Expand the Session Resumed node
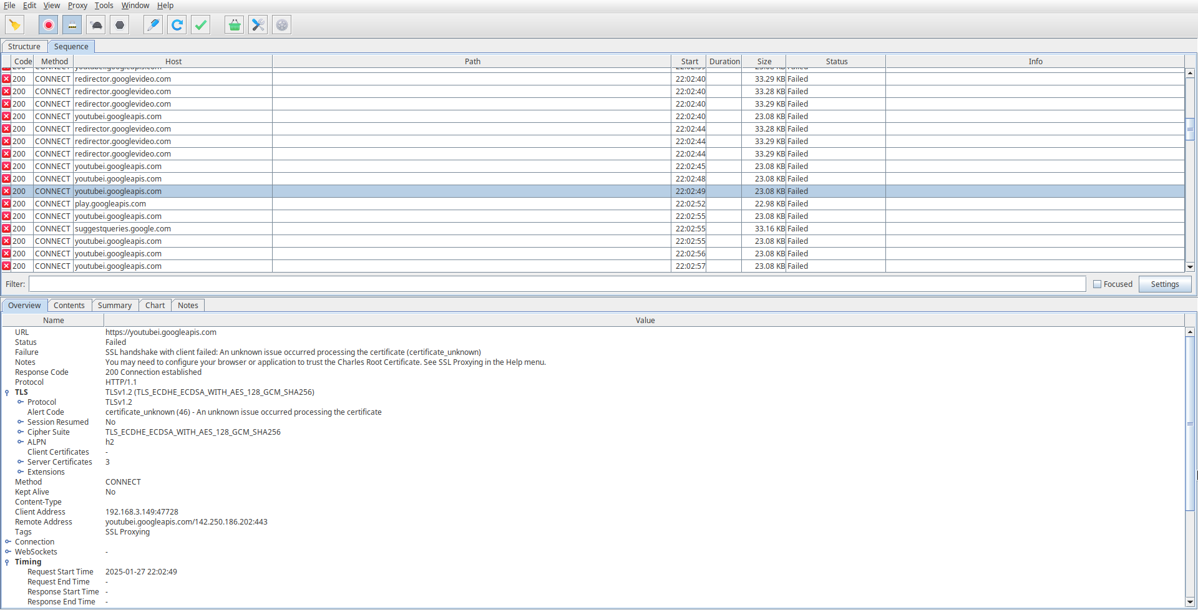The width and height of the screenshot is (1198, 610). (21, 422)
